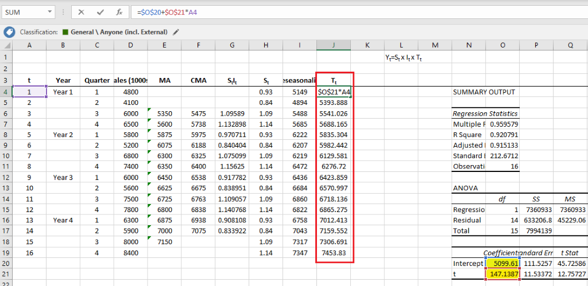The image size is (588, 286).
Task: Edit classification using the pencil icon
Action: pos(176,32)
